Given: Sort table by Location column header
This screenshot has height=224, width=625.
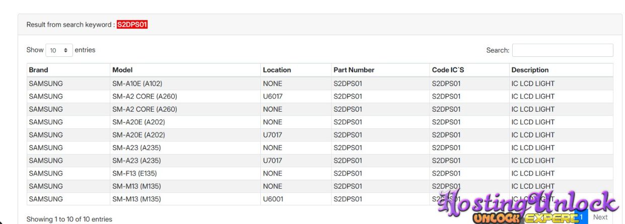Looking at the screenshot, I should tap(277, 70).
